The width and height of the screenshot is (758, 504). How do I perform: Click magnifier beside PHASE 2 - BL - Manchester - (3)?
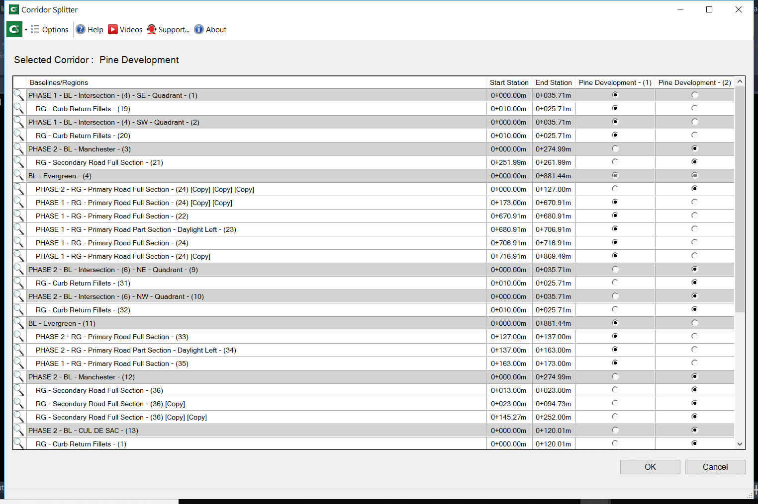click(x=19, y=148)
